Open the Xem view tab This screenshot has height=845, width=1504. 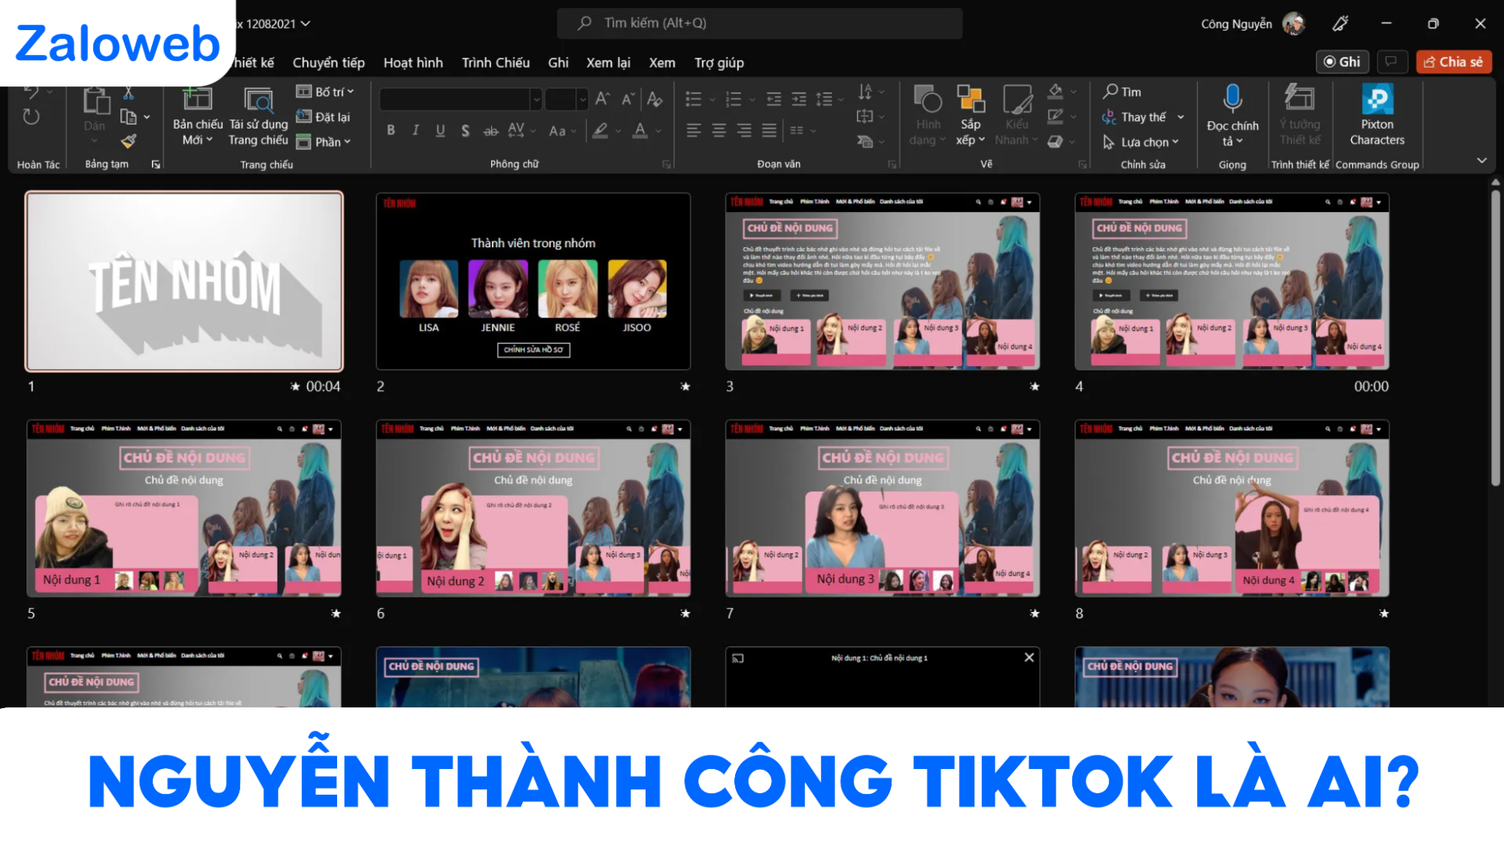(x=662, y=62)
